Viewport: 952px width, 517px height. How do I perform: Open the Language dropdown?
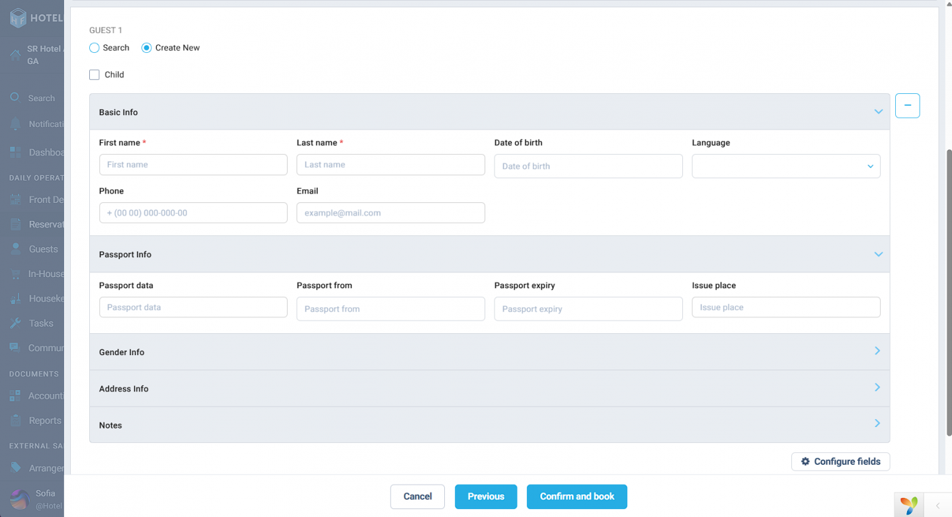pos(786,166)
